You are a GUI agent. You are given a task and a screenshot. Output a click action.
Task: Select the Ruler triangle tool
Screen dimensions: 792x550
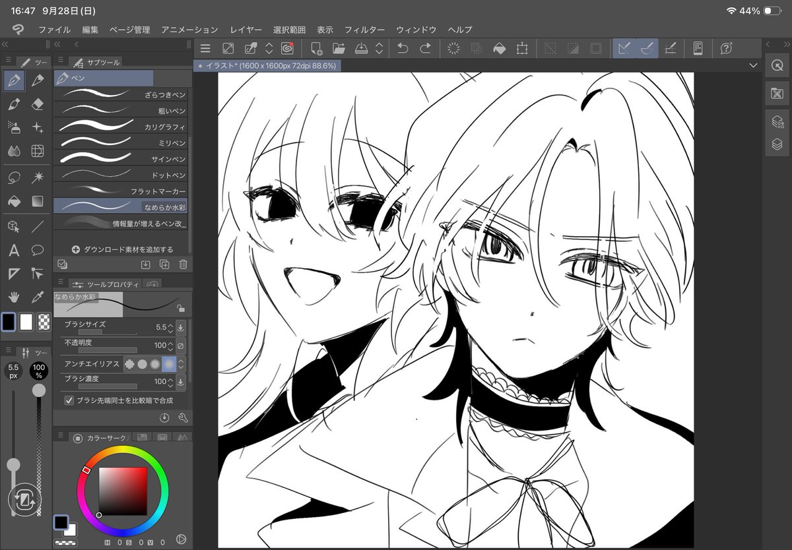click(14, 274)
